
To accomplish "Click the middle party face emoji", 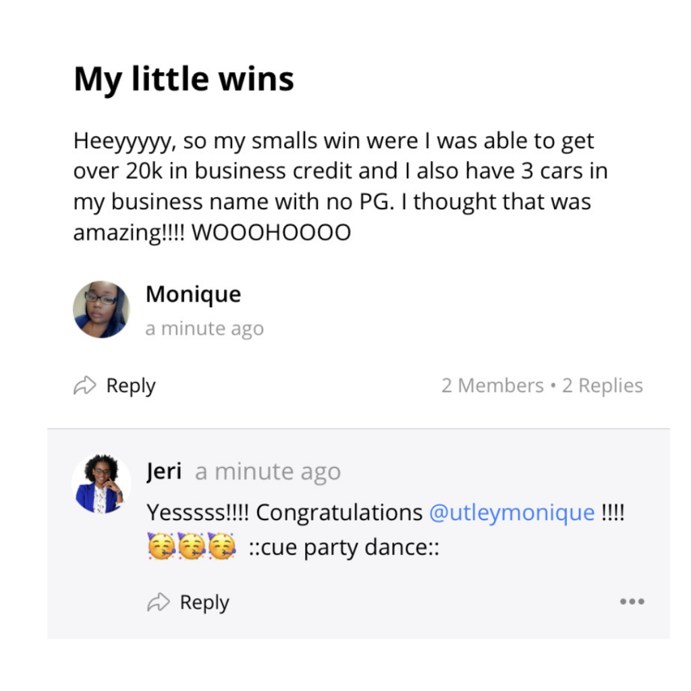I will [x=192, y=547].
